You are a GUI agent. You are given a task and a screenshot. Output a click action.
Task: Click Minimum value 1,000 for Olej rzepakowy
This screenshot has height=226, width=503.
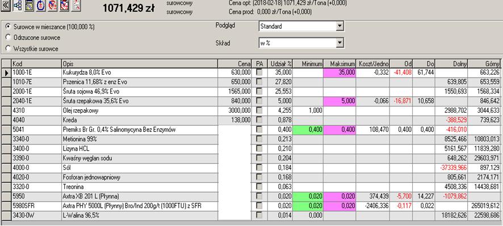308,110
